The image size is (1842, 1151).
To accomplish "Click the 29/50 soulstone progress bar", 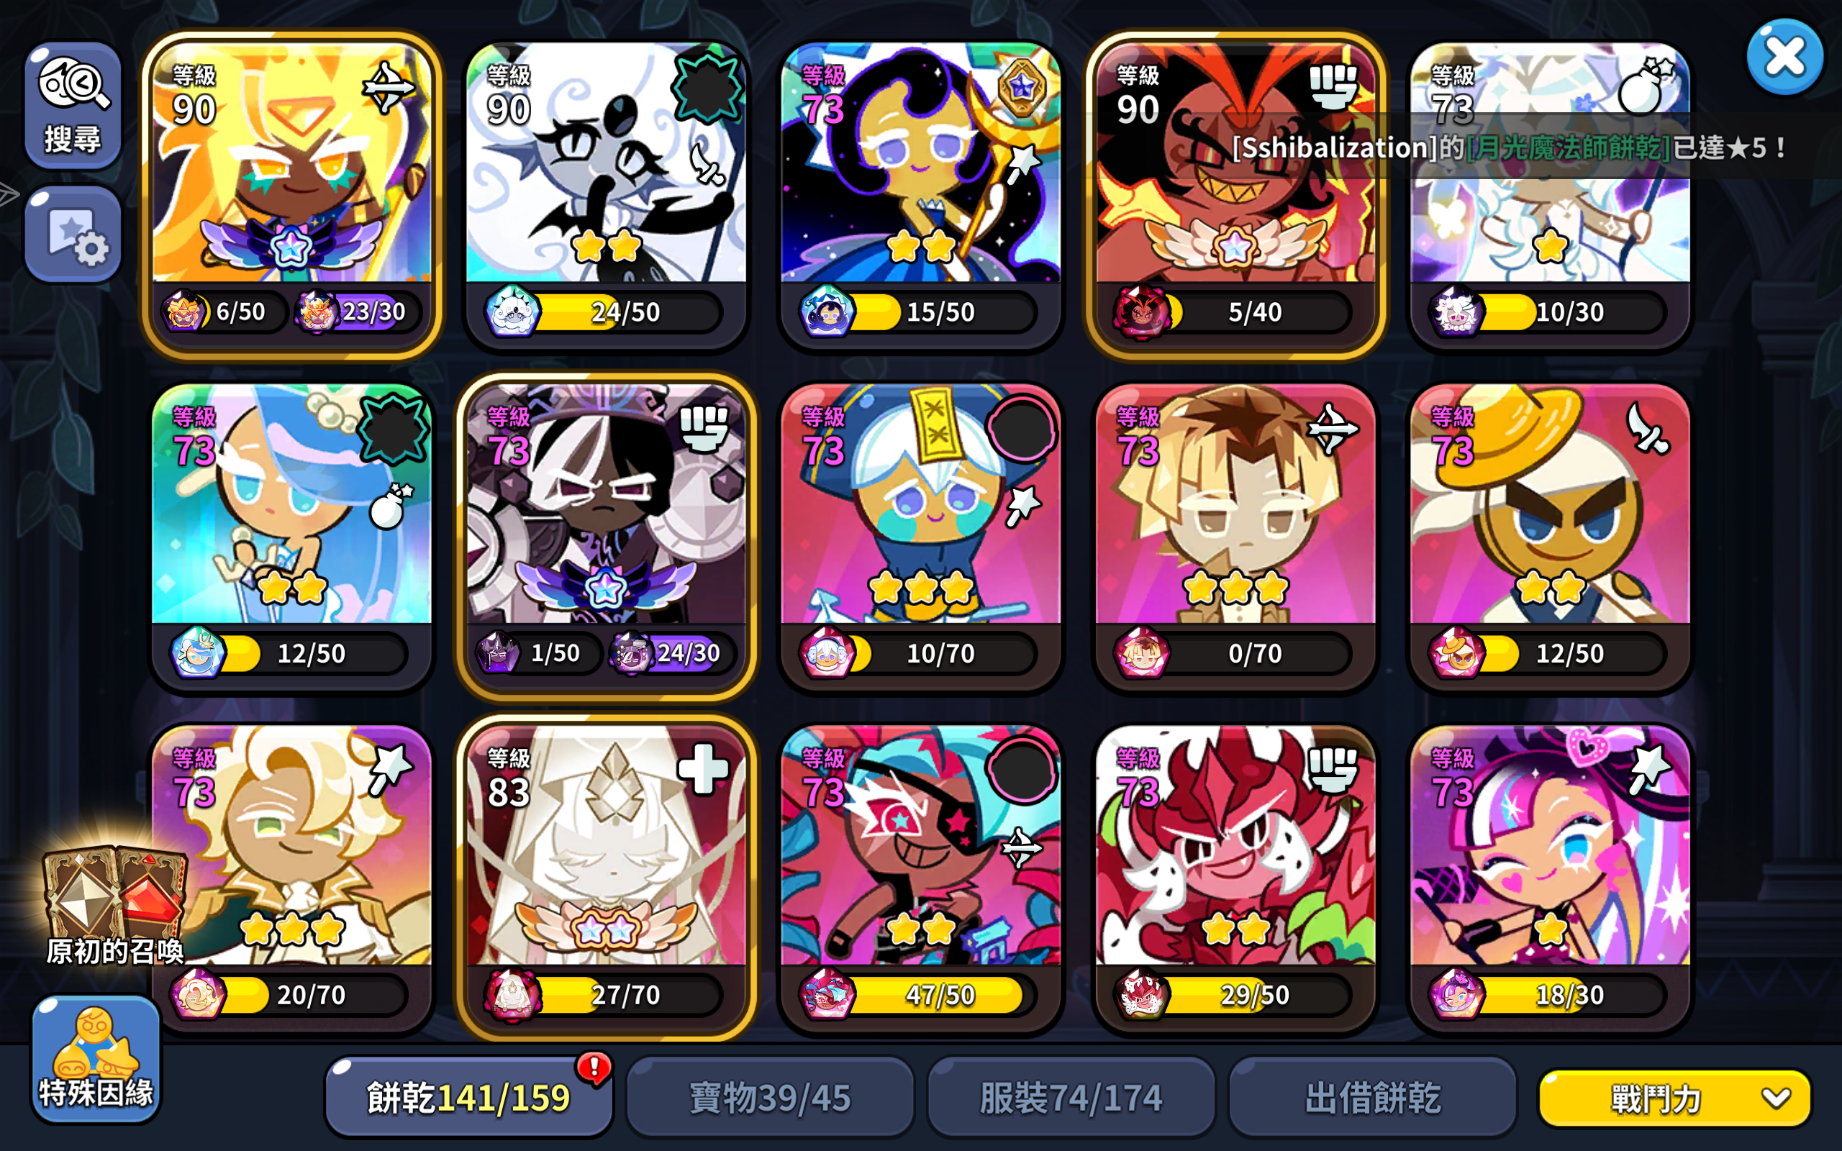I will point(1256,994).
